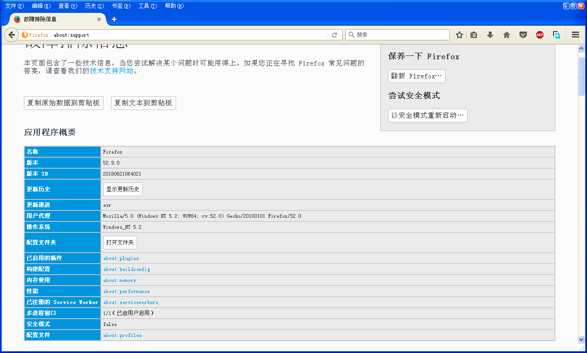Open the hamburger menu button

[576, 35]
